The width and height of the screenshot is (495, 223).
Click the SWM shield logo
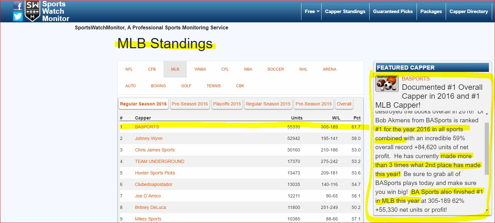click(32, 11)
